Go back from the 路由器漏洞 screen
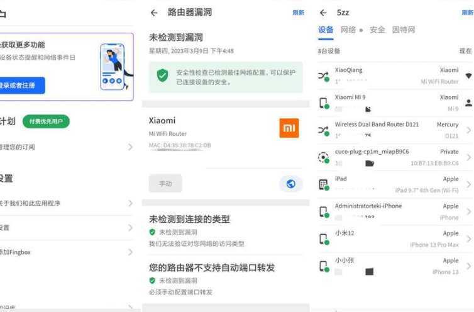The height and width of the screenshot is (312, 474). tap(154, 13)
